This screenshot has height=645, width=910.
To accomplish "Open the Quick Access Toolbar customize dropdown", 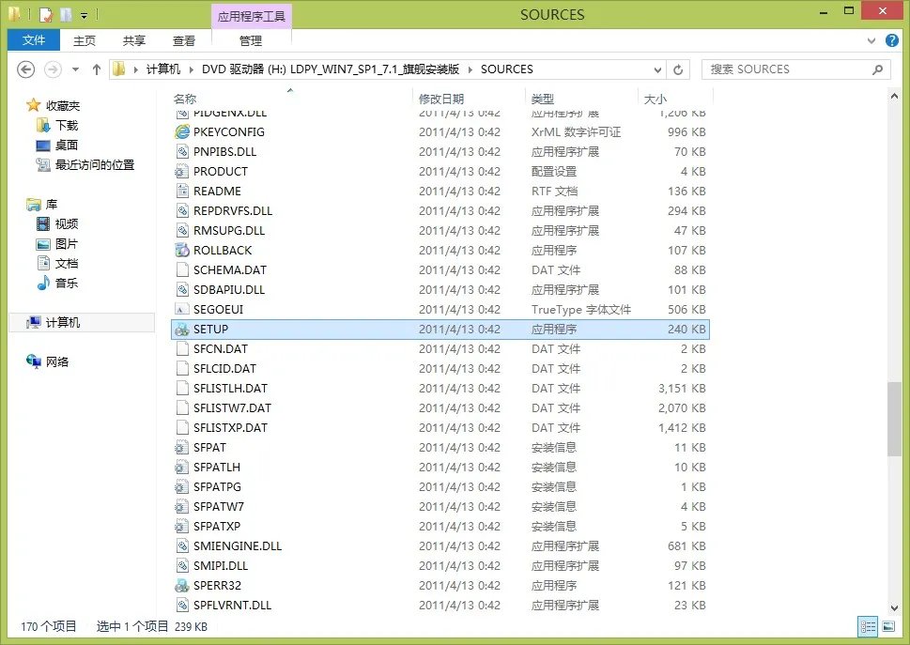I will (85, 15).
